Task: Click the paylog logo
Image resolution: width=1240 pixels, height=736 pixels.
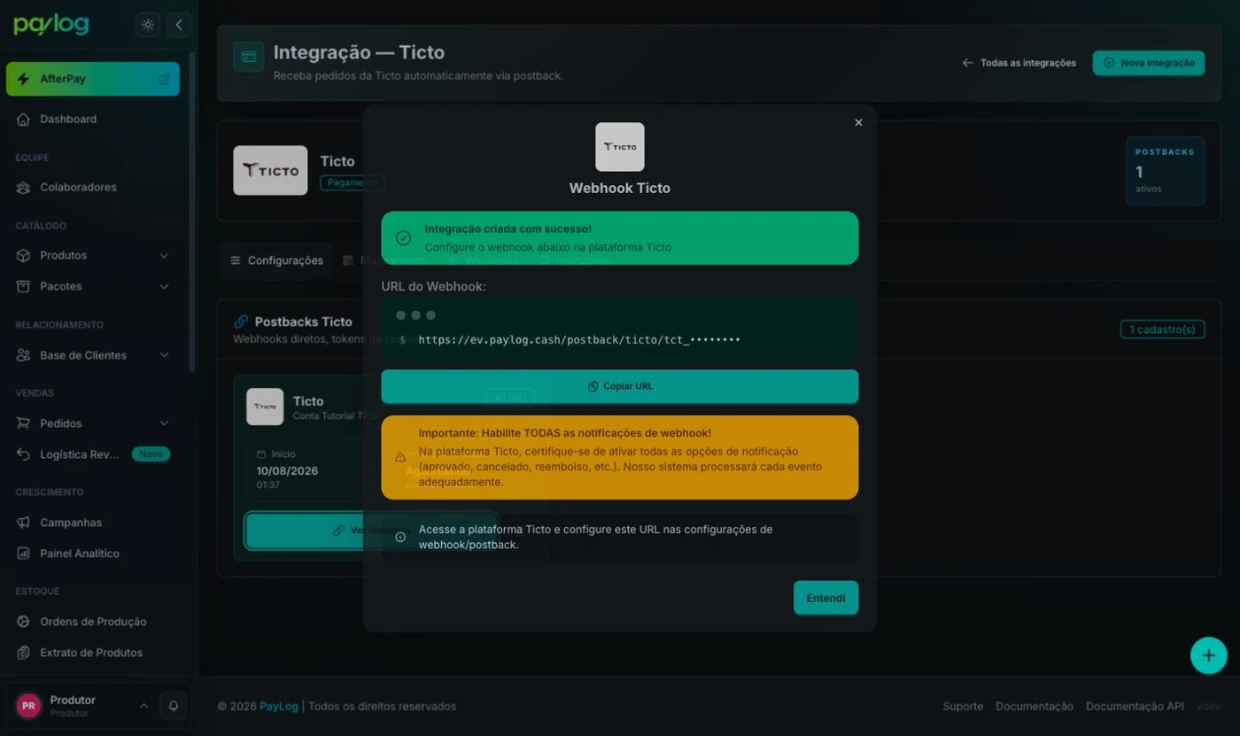Action: [51, 25]
